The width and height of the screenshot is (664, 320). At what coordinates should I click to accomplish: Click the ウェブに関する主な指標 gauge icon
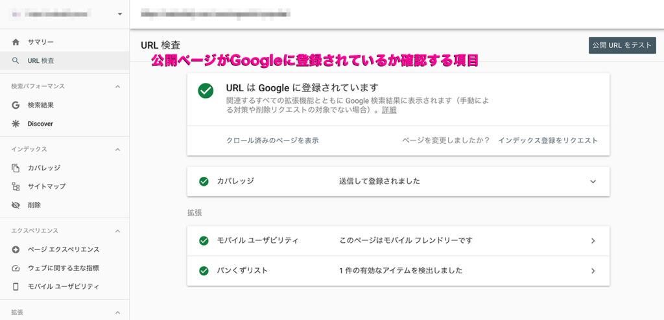coord(16,268)
